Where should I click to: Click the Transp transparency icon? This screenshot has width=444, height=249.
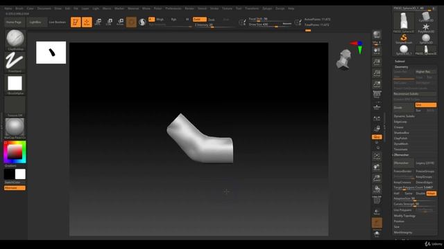click(x=377, y=212)
